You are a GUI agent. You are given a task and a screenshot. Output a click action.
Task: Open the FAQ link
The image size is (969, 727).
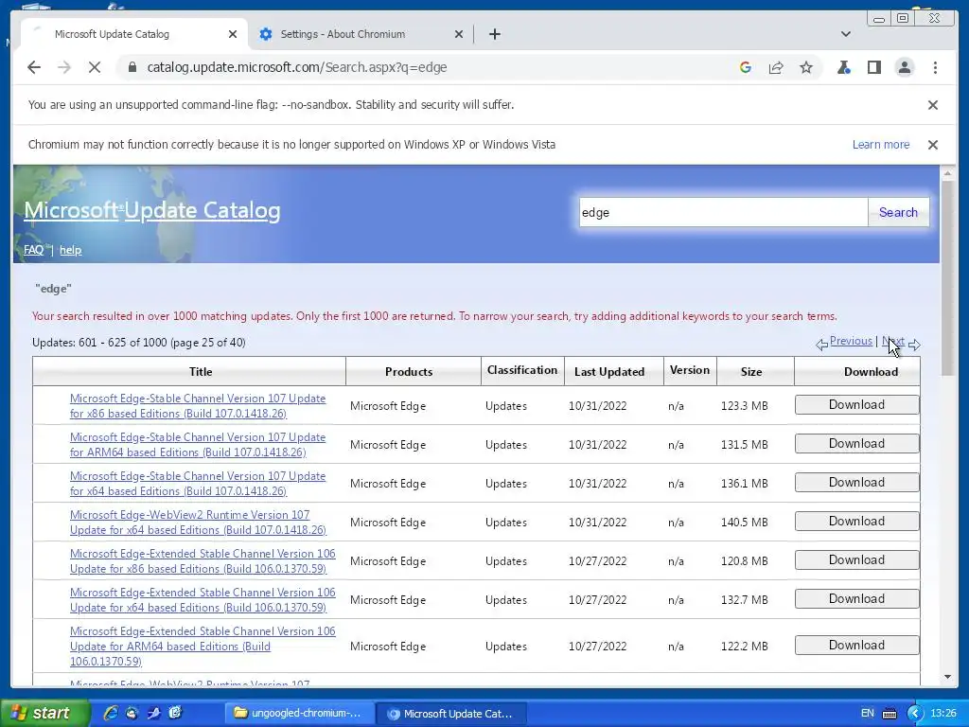click(33, 250)
